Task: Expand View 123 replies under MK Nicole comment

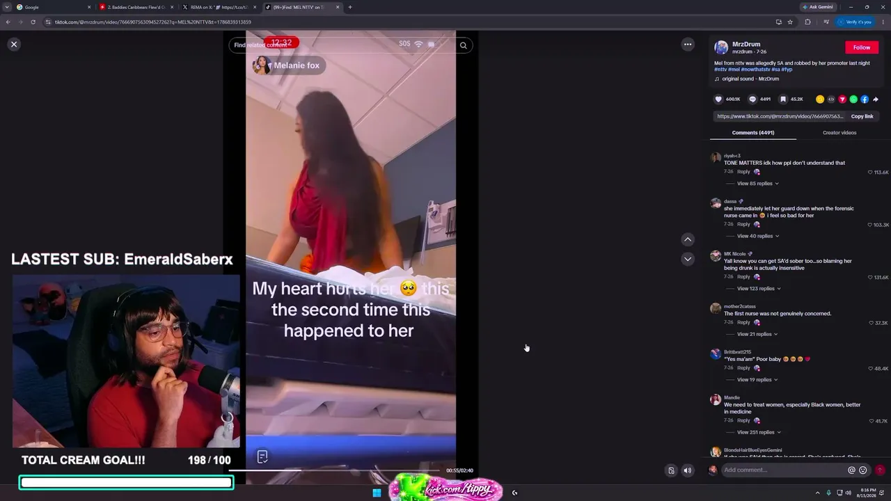Action: pyautogui.click(x=759, y=289)
